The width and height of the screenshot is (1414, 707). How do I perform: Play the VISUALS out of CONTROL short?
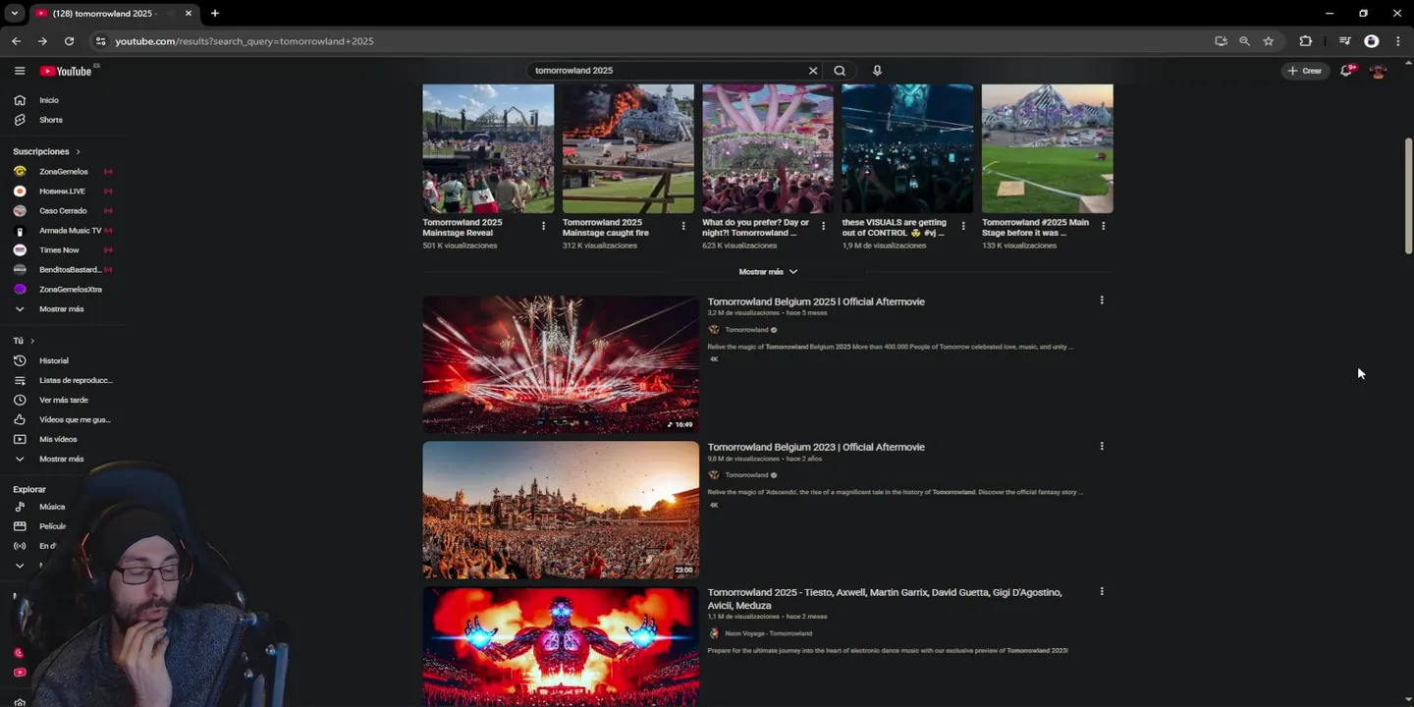907,148
